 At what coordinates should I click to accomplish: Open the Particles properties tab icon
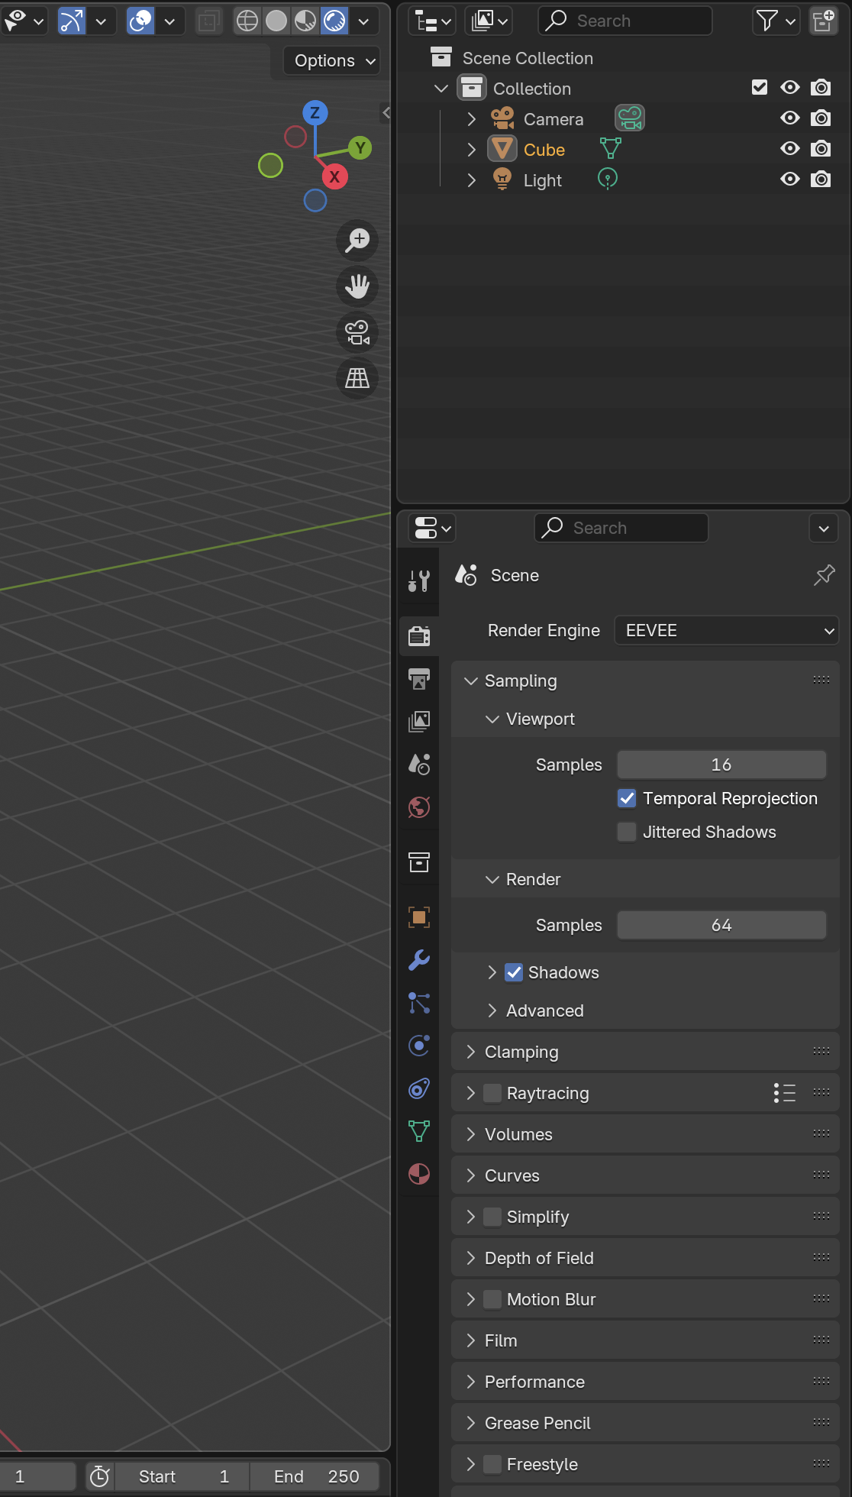419,1003
